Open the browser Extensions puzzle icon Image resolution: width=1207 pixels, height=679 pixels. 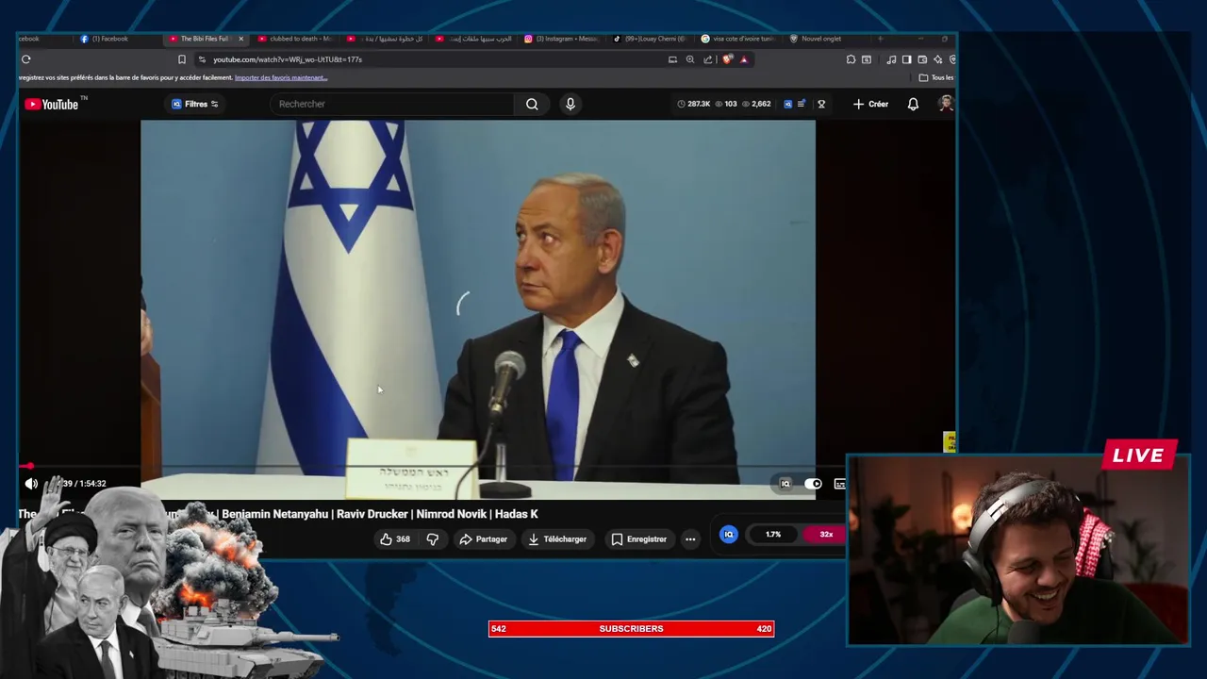851,59
